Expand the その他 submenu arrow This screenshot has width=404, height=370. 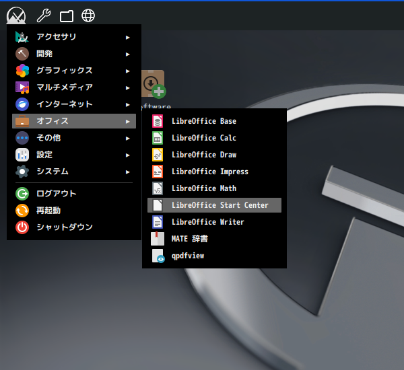127,139
